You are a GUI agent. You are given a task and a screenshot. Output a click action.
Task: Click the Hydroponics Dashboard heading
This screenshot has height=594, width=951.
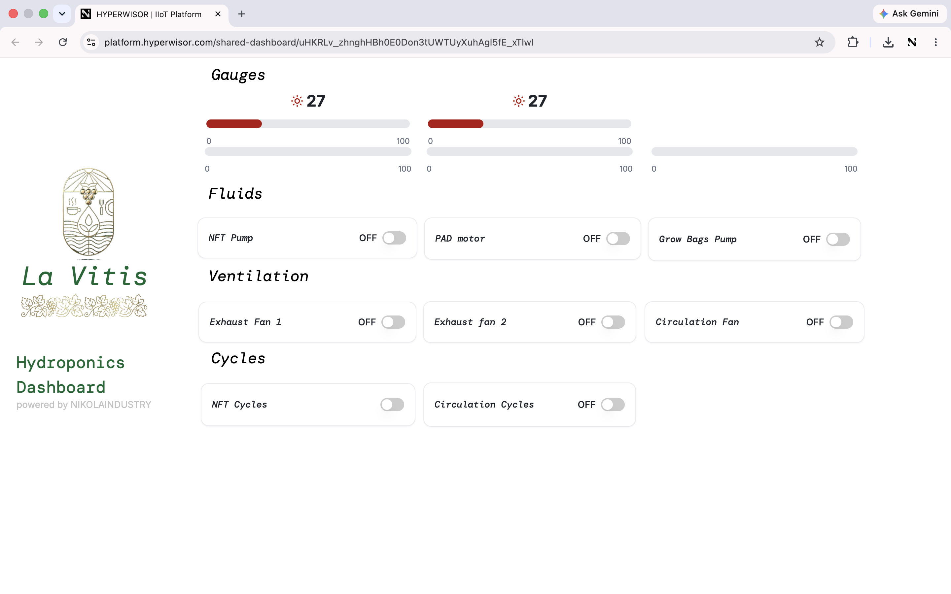pyautogui.click(x=70, y=375)
